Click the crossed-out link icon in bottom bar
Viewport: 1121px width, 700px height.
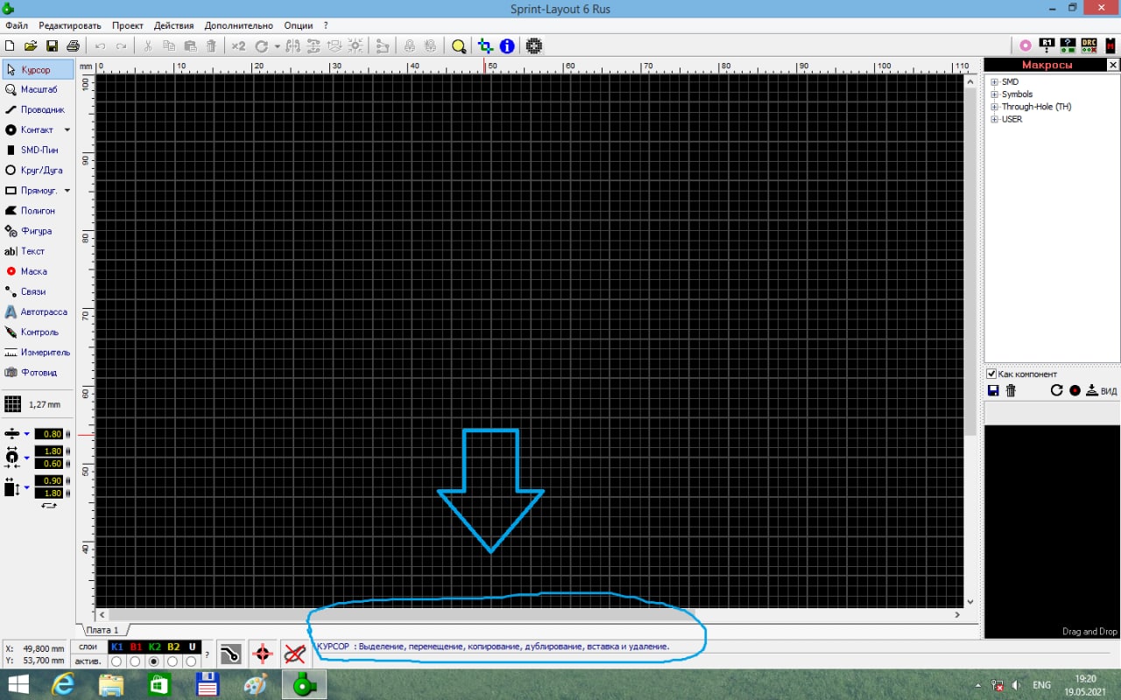[x=294, y=654]
